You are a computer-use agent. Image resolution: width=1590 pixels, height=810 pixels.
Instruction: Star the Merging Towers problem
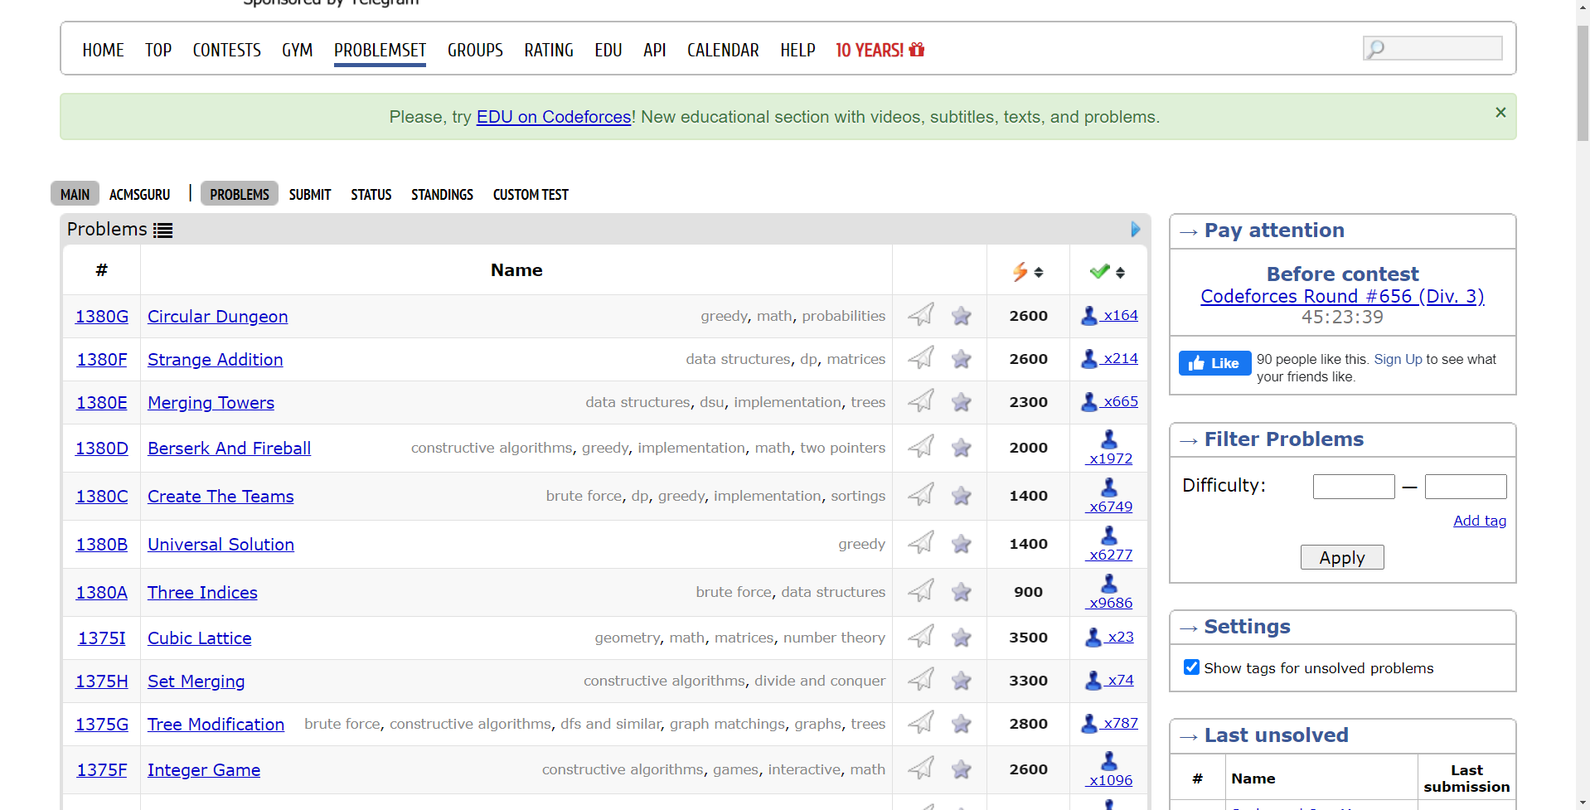(962, 402)
